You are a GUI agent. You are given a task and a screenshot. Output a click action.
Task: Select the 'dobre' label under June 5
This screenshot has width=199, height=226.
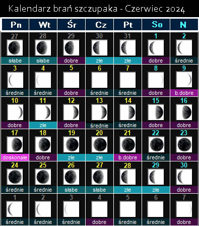71,93
